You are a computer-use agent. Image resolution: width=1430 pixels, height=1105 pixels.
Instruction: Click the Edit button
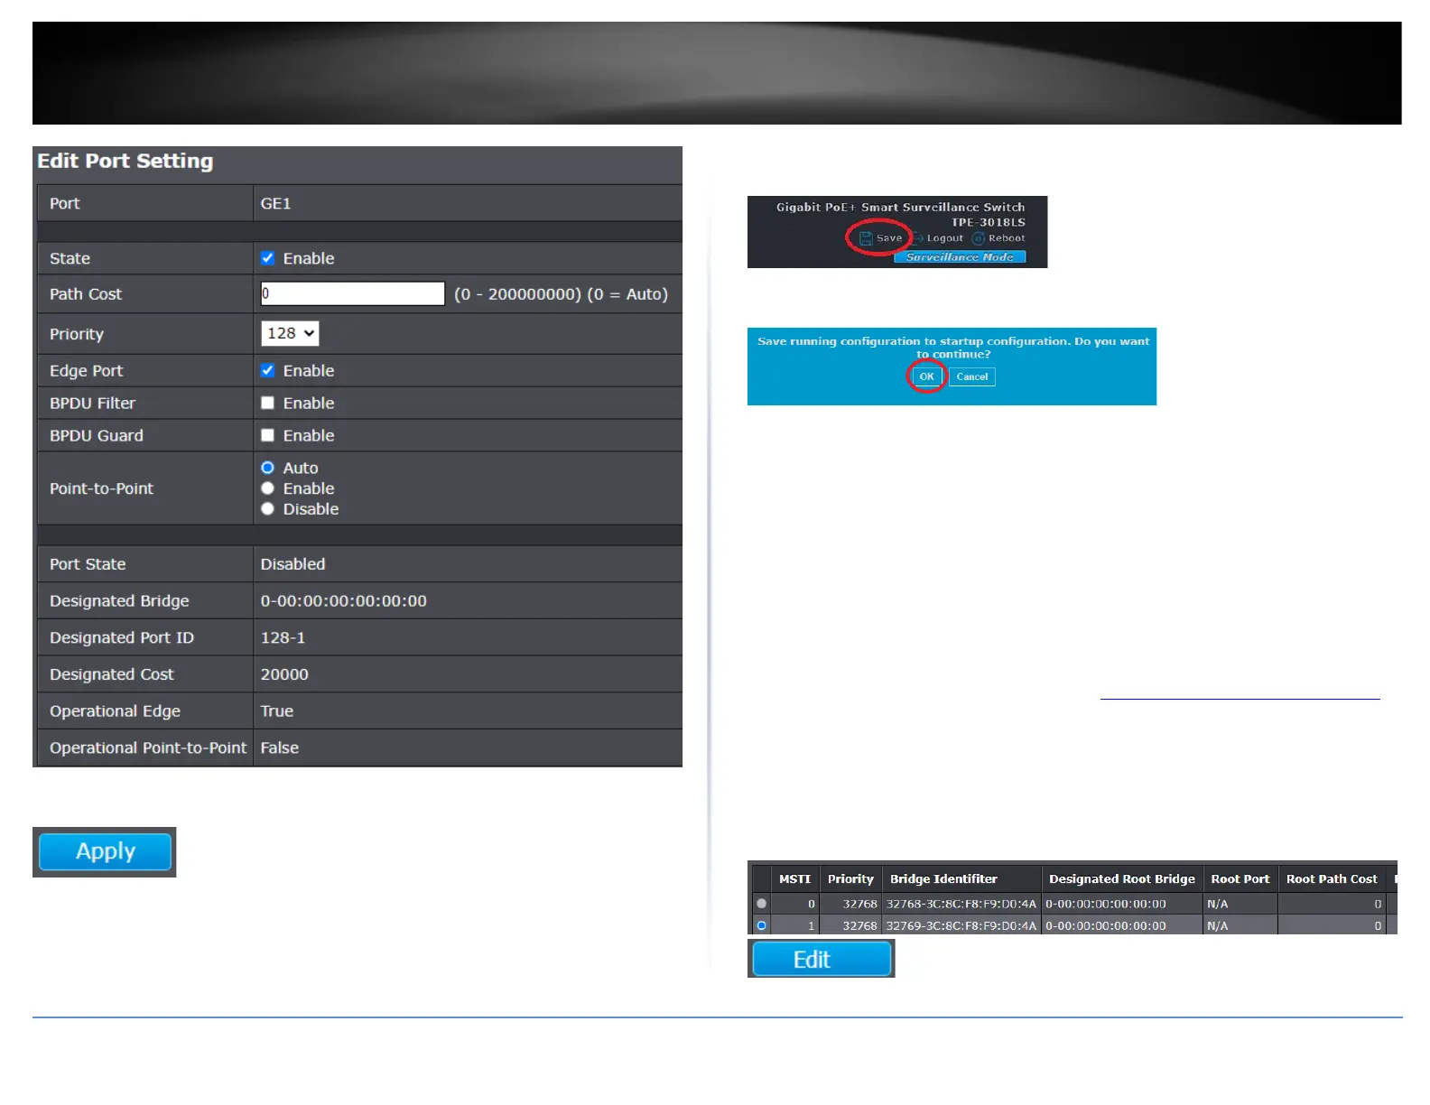coord(821,959)
